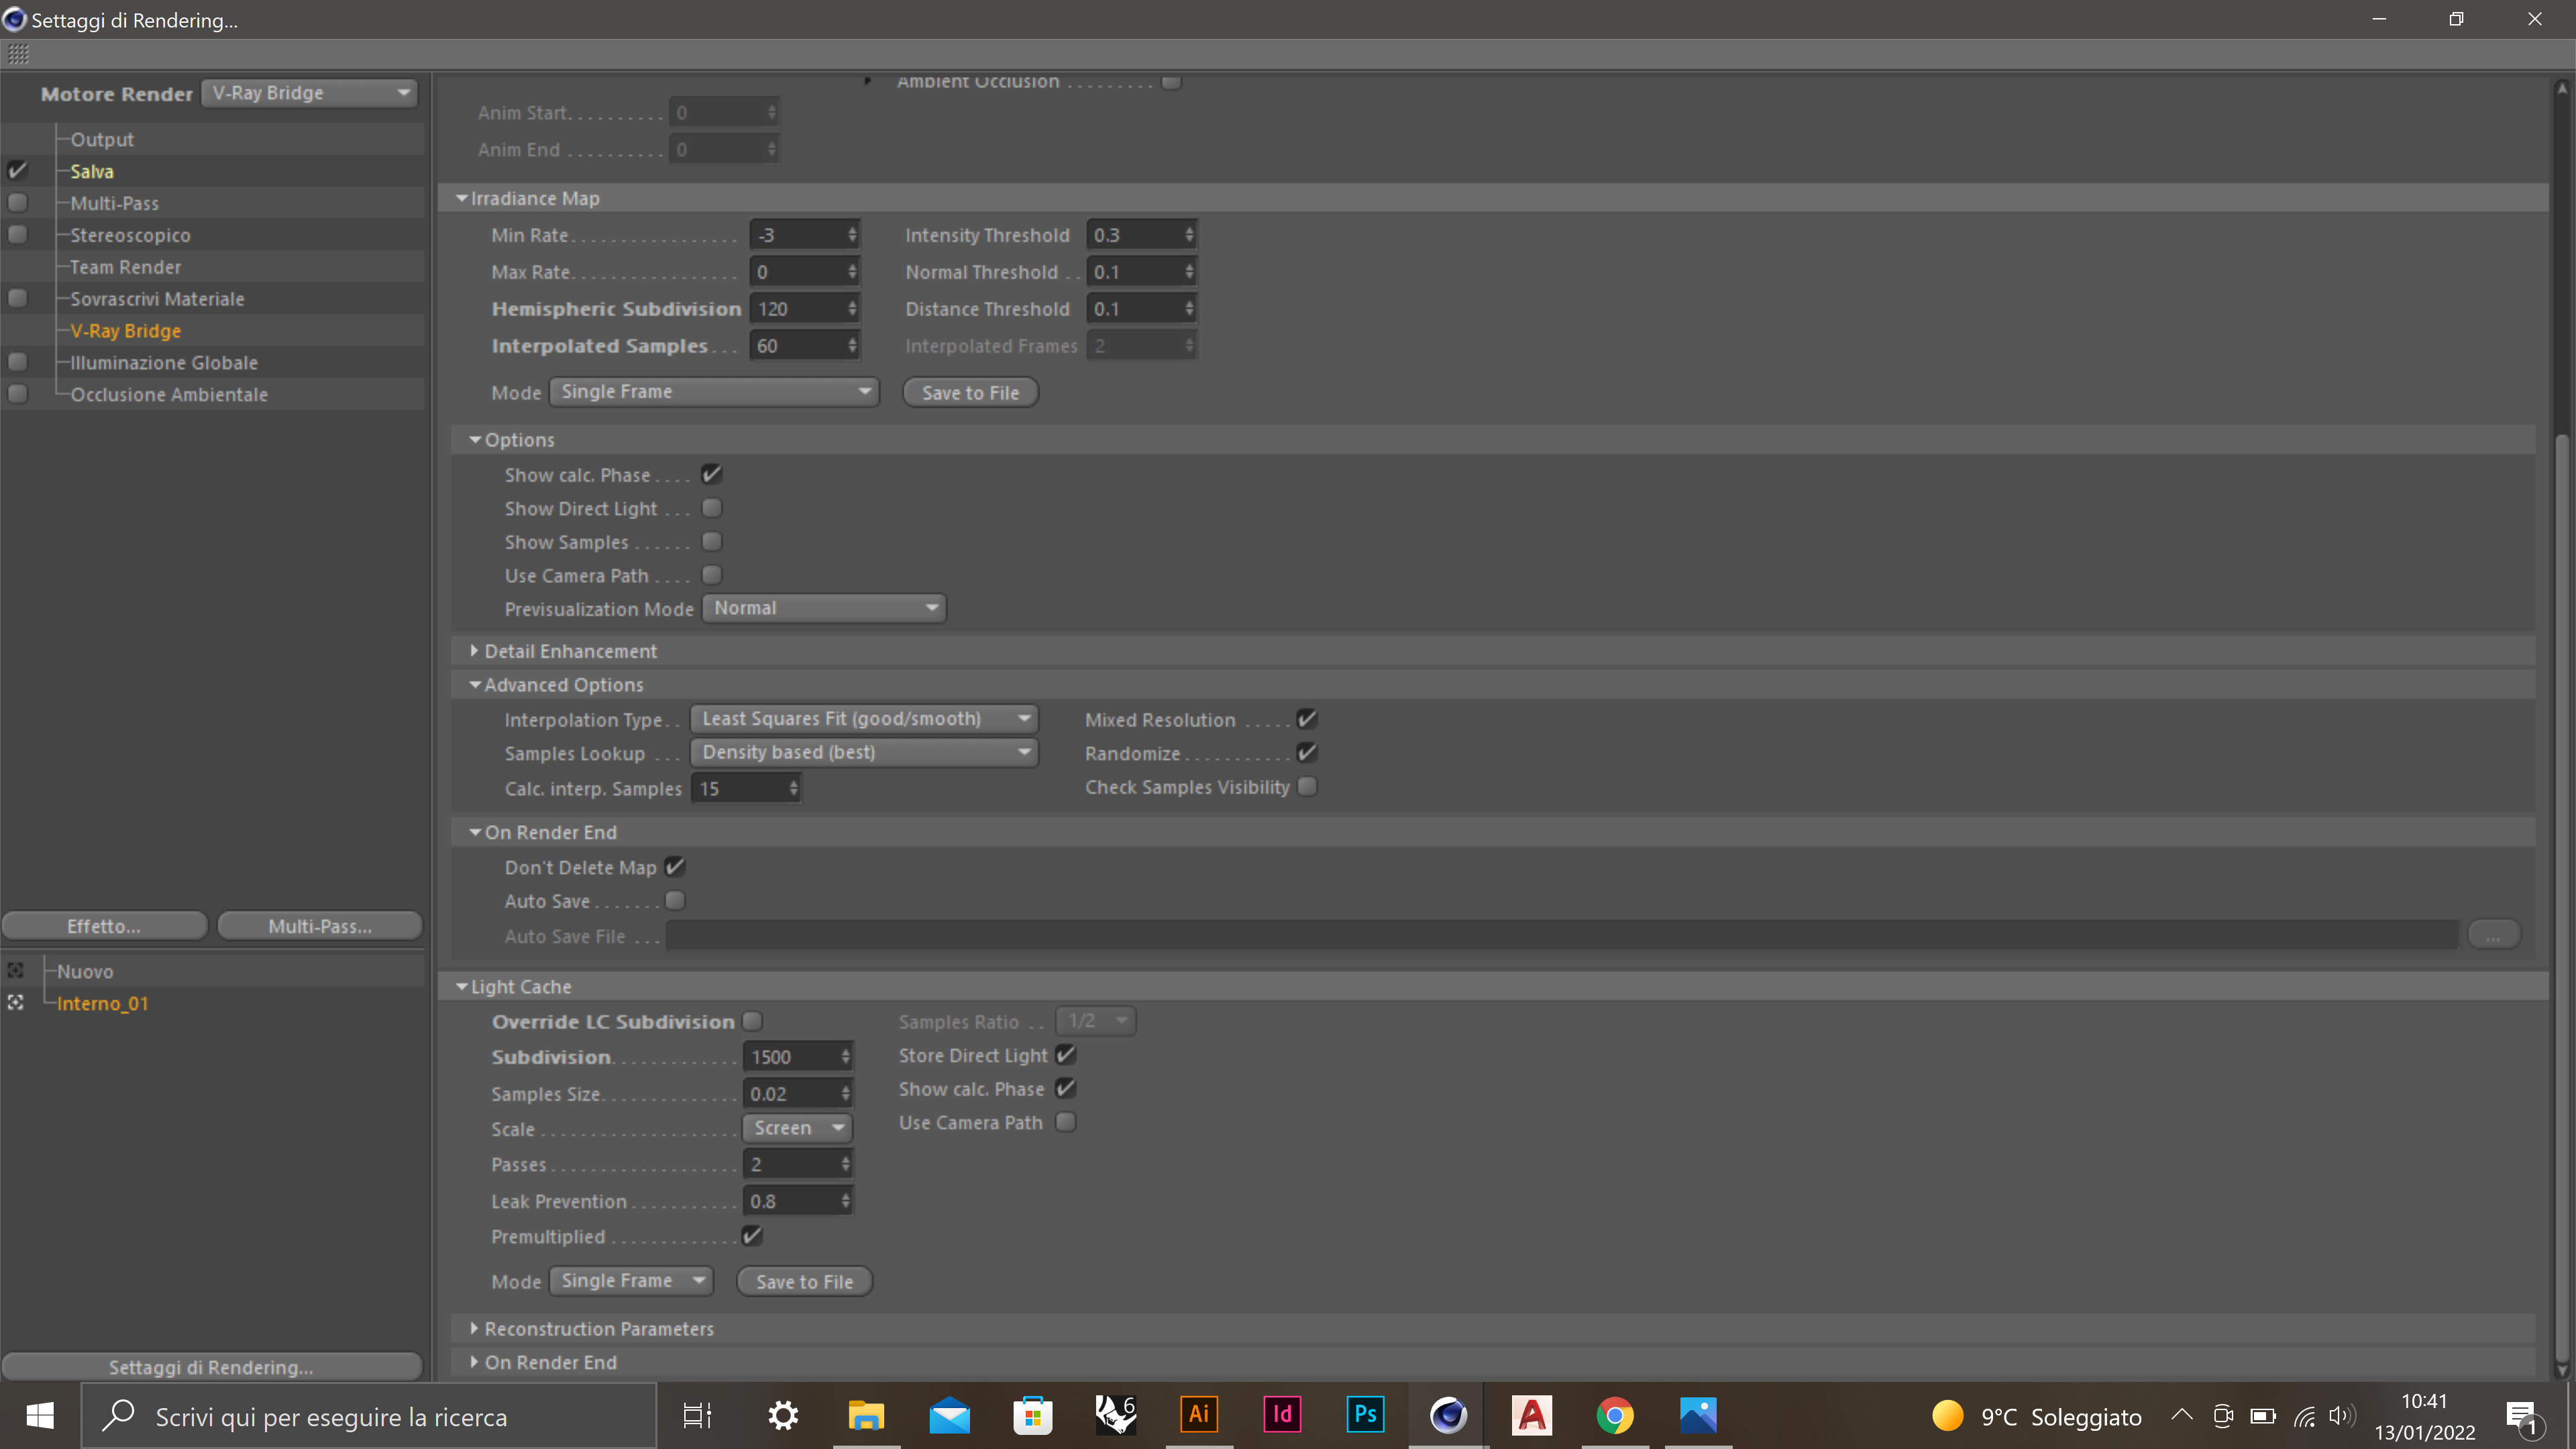Select Illuminazione Globale in the sidebar

click(x=164, y=362)
